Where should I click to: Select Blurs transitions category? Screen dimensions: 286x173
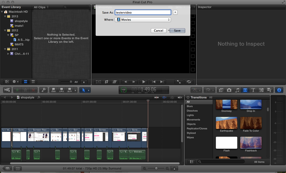(x=190, y=106)
